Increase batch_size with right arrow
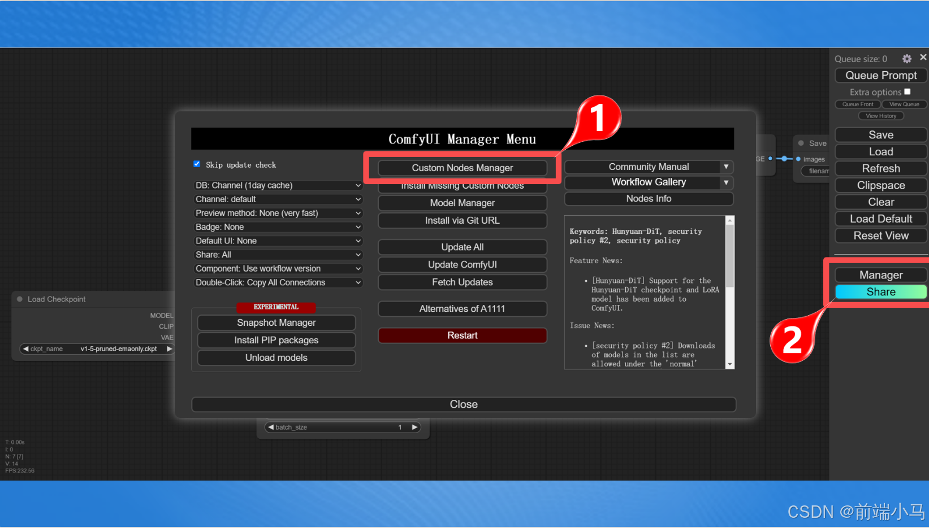 414,427
